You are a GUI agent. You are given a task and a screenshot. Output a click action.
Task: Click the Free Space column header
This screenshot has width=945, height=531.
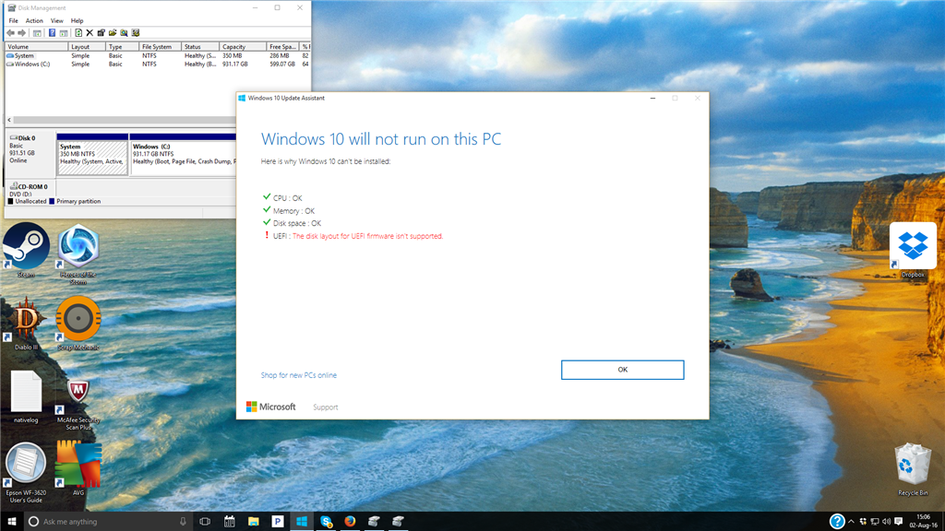282,47
